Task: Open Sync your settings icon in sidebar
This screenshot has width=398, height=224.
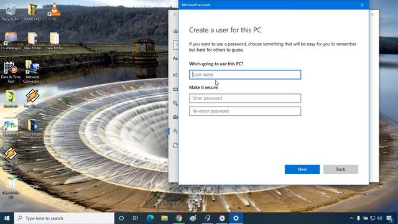Action: tap(175, 145)
